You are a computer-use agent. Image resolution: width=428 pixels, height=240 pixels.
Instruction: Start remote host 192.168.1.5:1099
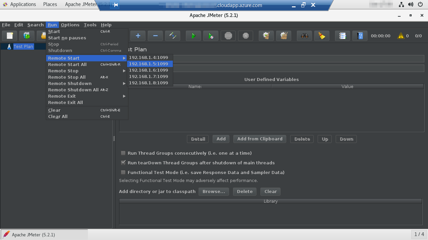[150, 64]
